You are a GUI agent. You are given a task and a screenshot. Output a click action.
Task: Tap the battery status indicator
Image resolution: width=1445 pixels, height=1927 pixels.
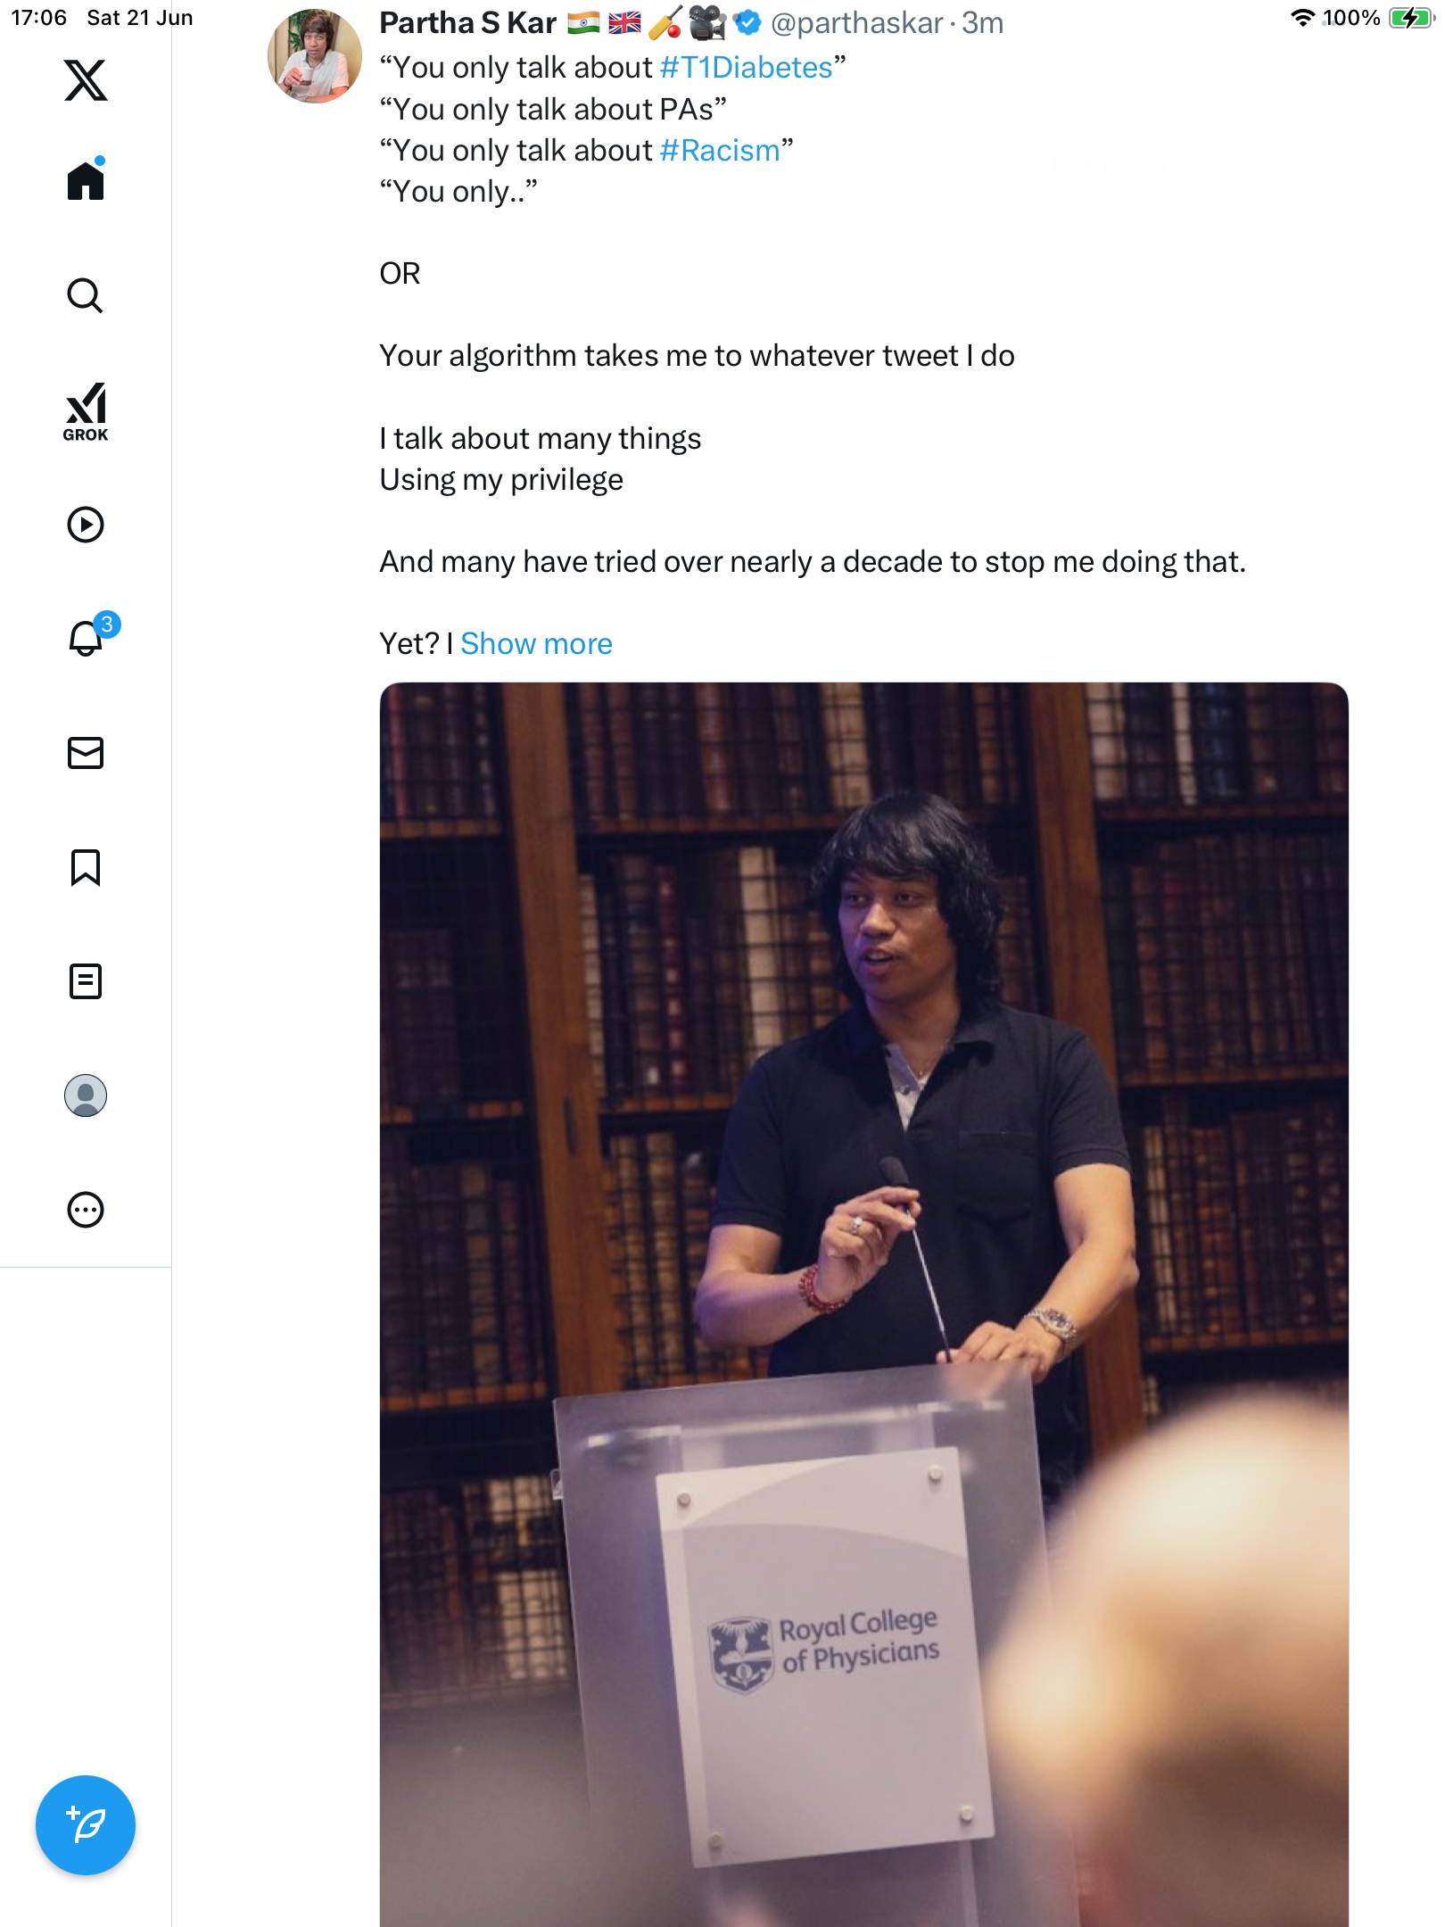[x=1409, y=18]
